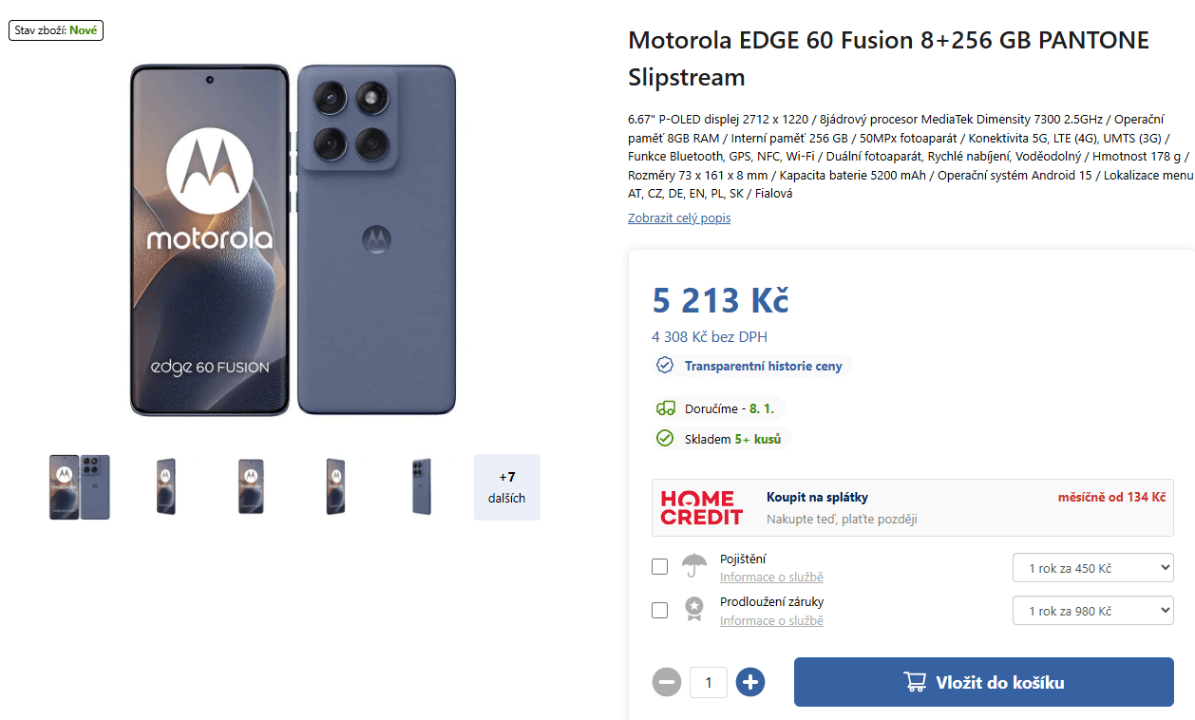Open the Pojištění Informace o službě link
Viewport: 1195px width, 720px height.
tap(771, 578)
